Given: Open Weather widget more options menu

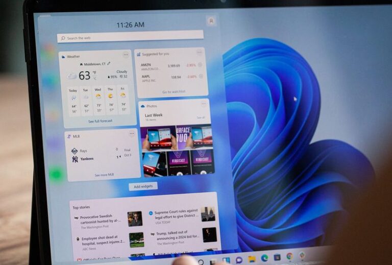Looking at the screenshot, I should pyautogui.click(x=126, y=54).
